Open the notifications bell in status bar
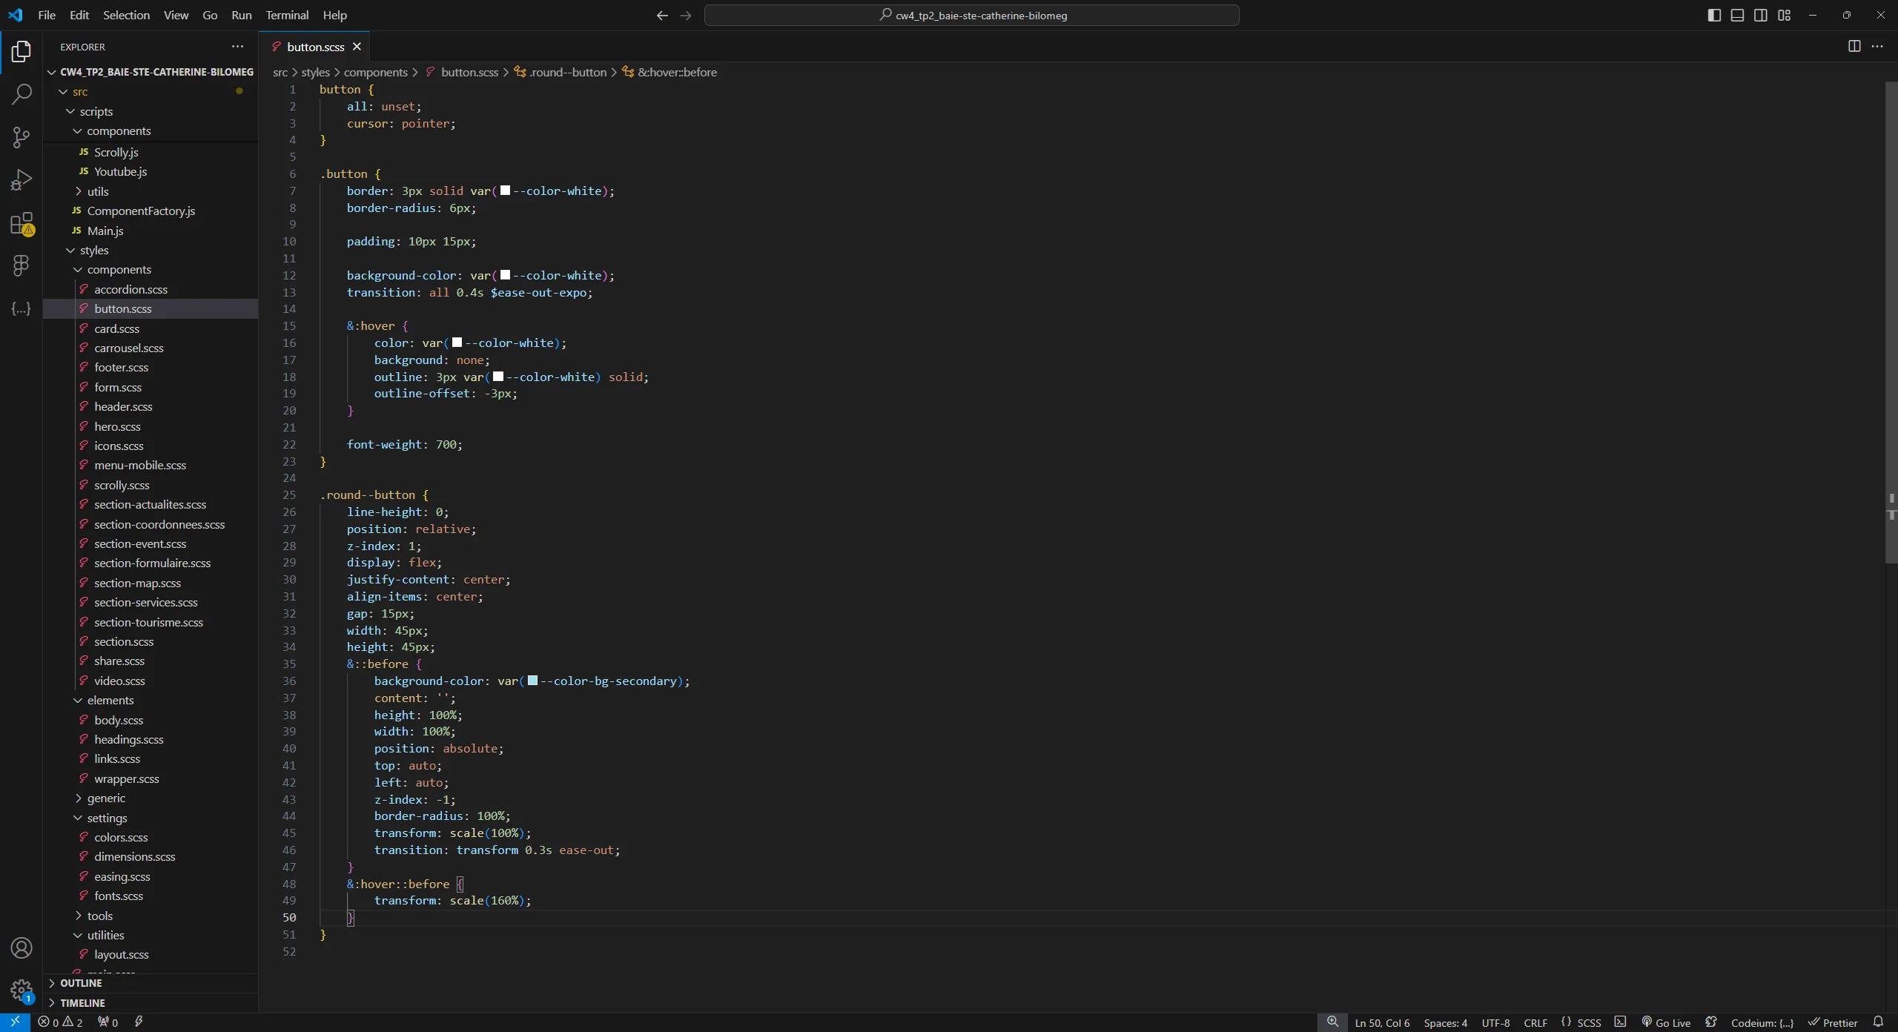Viewport: 1898px width, 1032px height. (1879, 1022)
